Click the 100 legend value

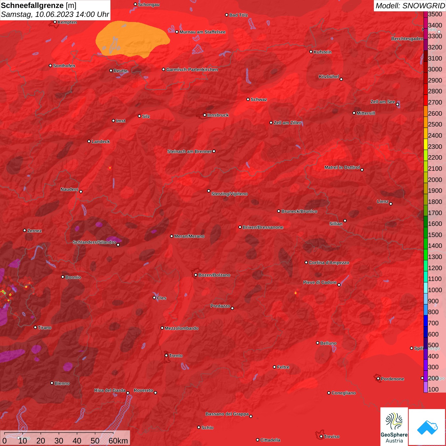(433, 389)
